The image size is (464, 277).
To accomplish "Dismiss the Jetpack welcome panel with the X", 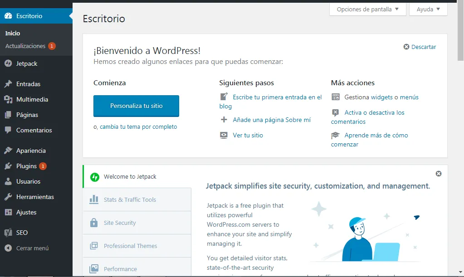I will pyautogui.click(x=439, y=174).
